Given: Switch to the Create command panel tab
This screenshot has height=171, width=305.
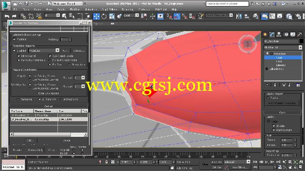Looking at the screenshot, I should click(265, 35).
